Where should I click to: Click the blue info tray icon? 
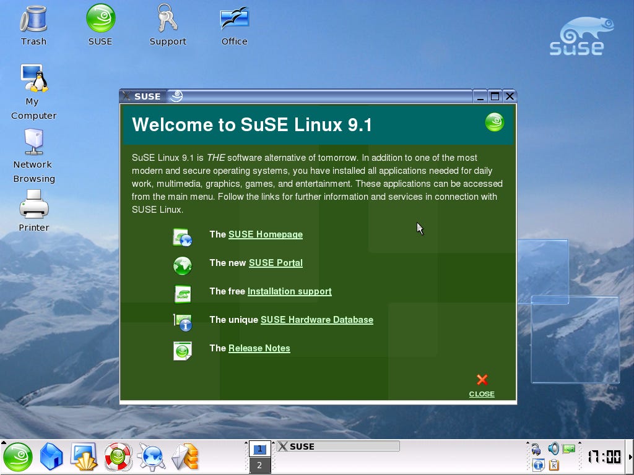pos(538,465)
